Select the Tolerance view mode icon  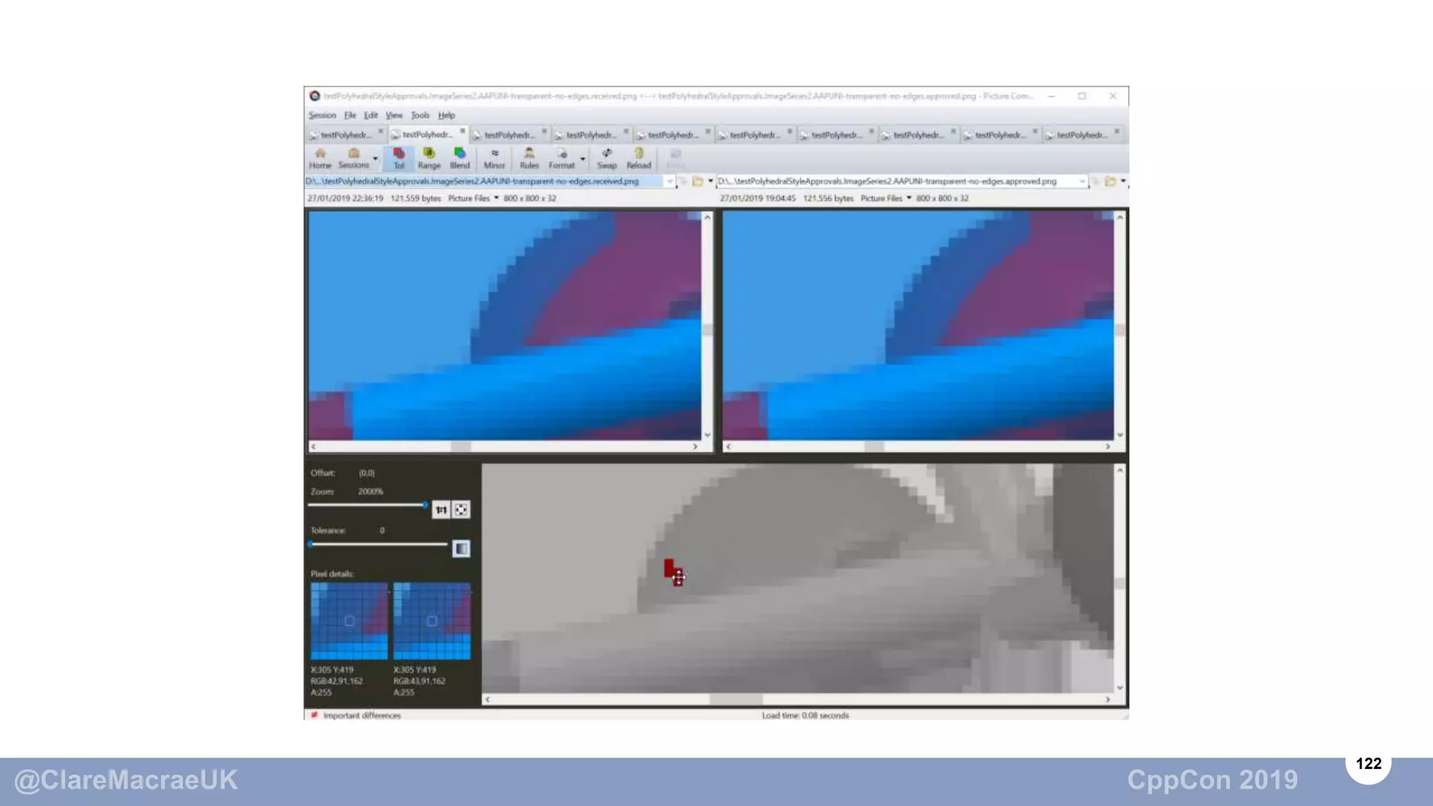tap(399, 158)
